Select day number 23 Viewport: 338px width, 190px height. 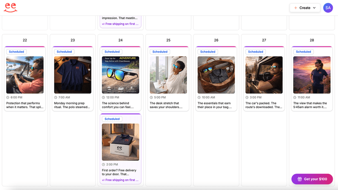(73, 40)
